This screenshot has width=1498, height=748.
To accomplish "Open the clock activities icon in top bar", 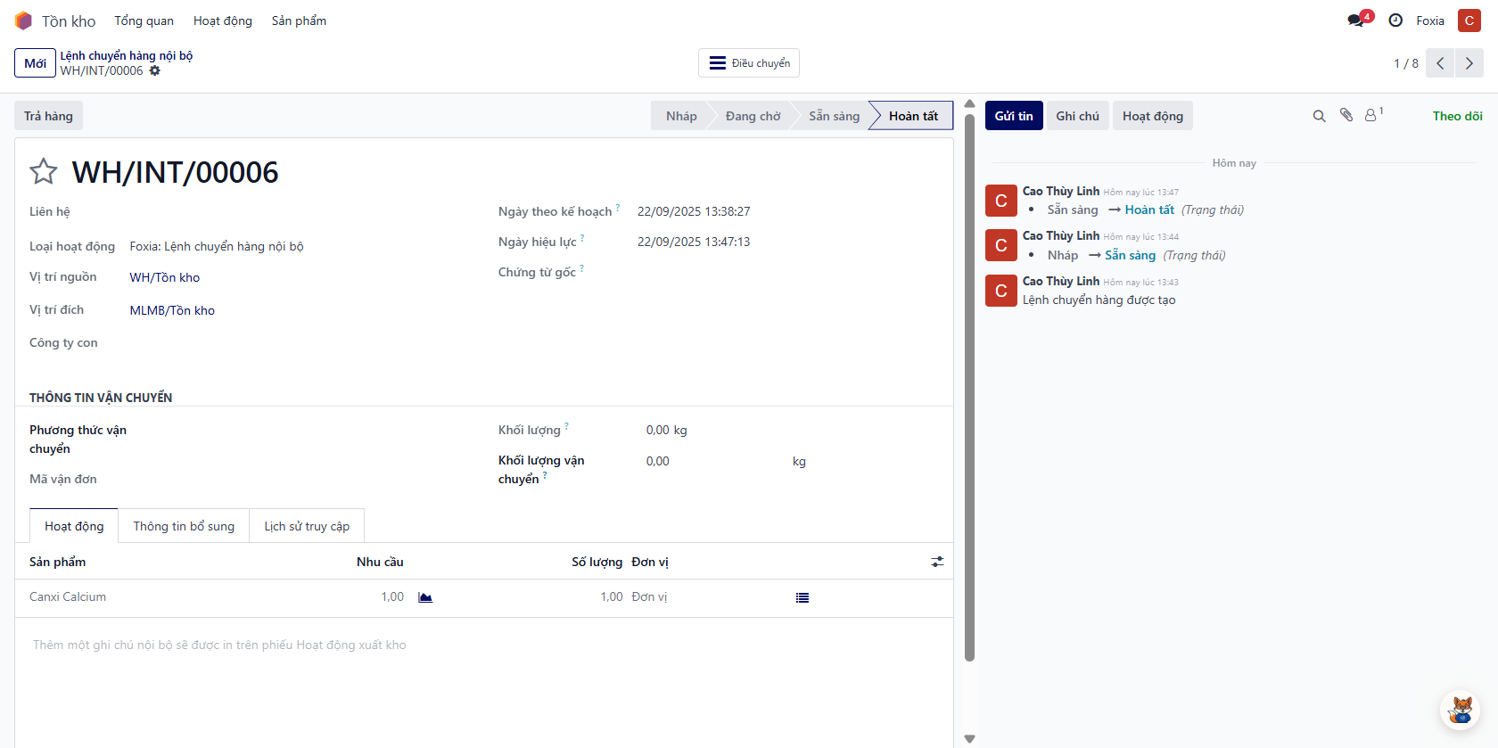I will (1395, 21).
